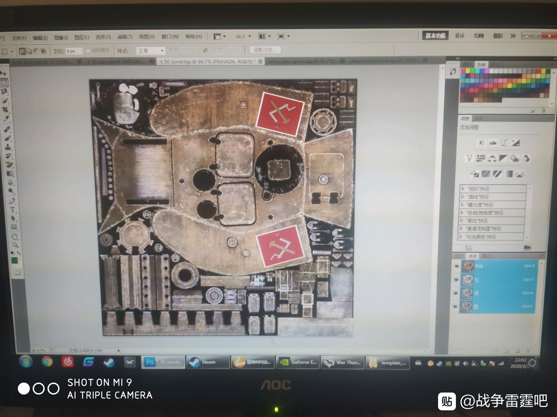Select the Hand tool
The image size is (557, 417).
pos(14,237)
